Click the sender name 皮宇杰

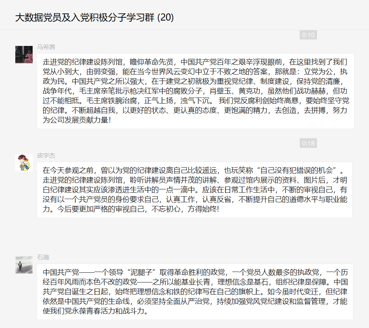[x=46, y=156]
